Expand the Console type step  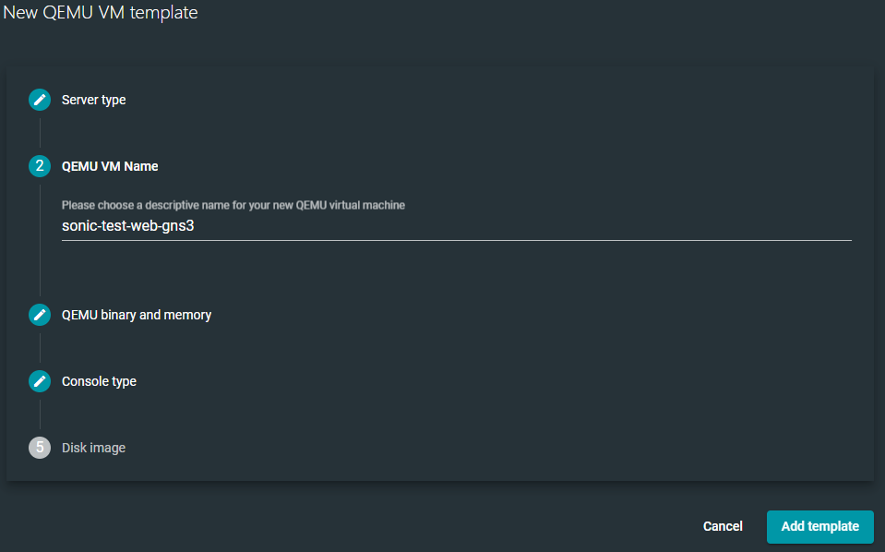click(x=99, y=381)
